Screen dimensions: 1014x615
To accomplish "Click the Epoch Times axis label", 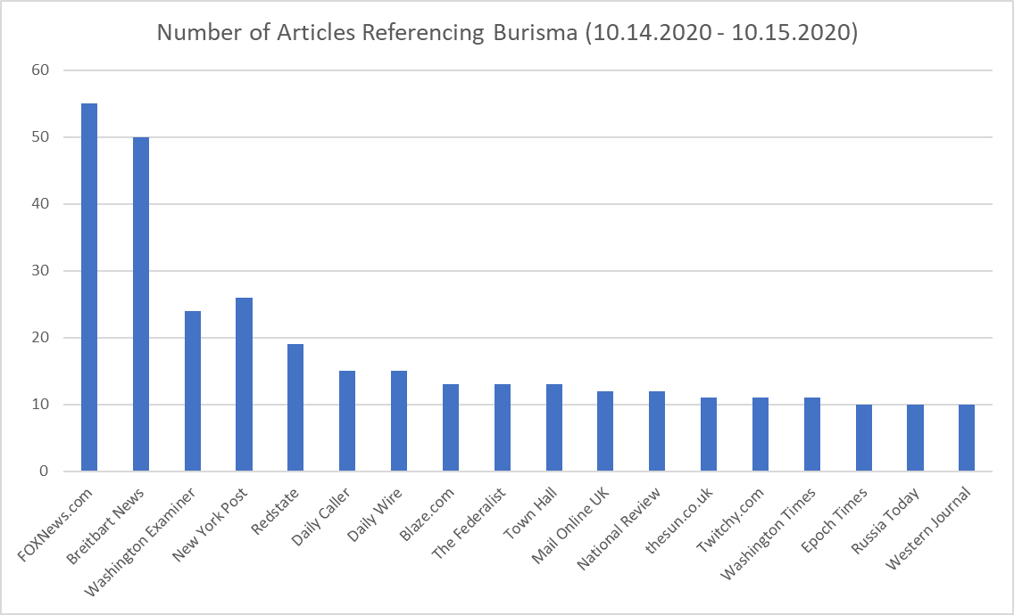I will (x=835, y=520).
